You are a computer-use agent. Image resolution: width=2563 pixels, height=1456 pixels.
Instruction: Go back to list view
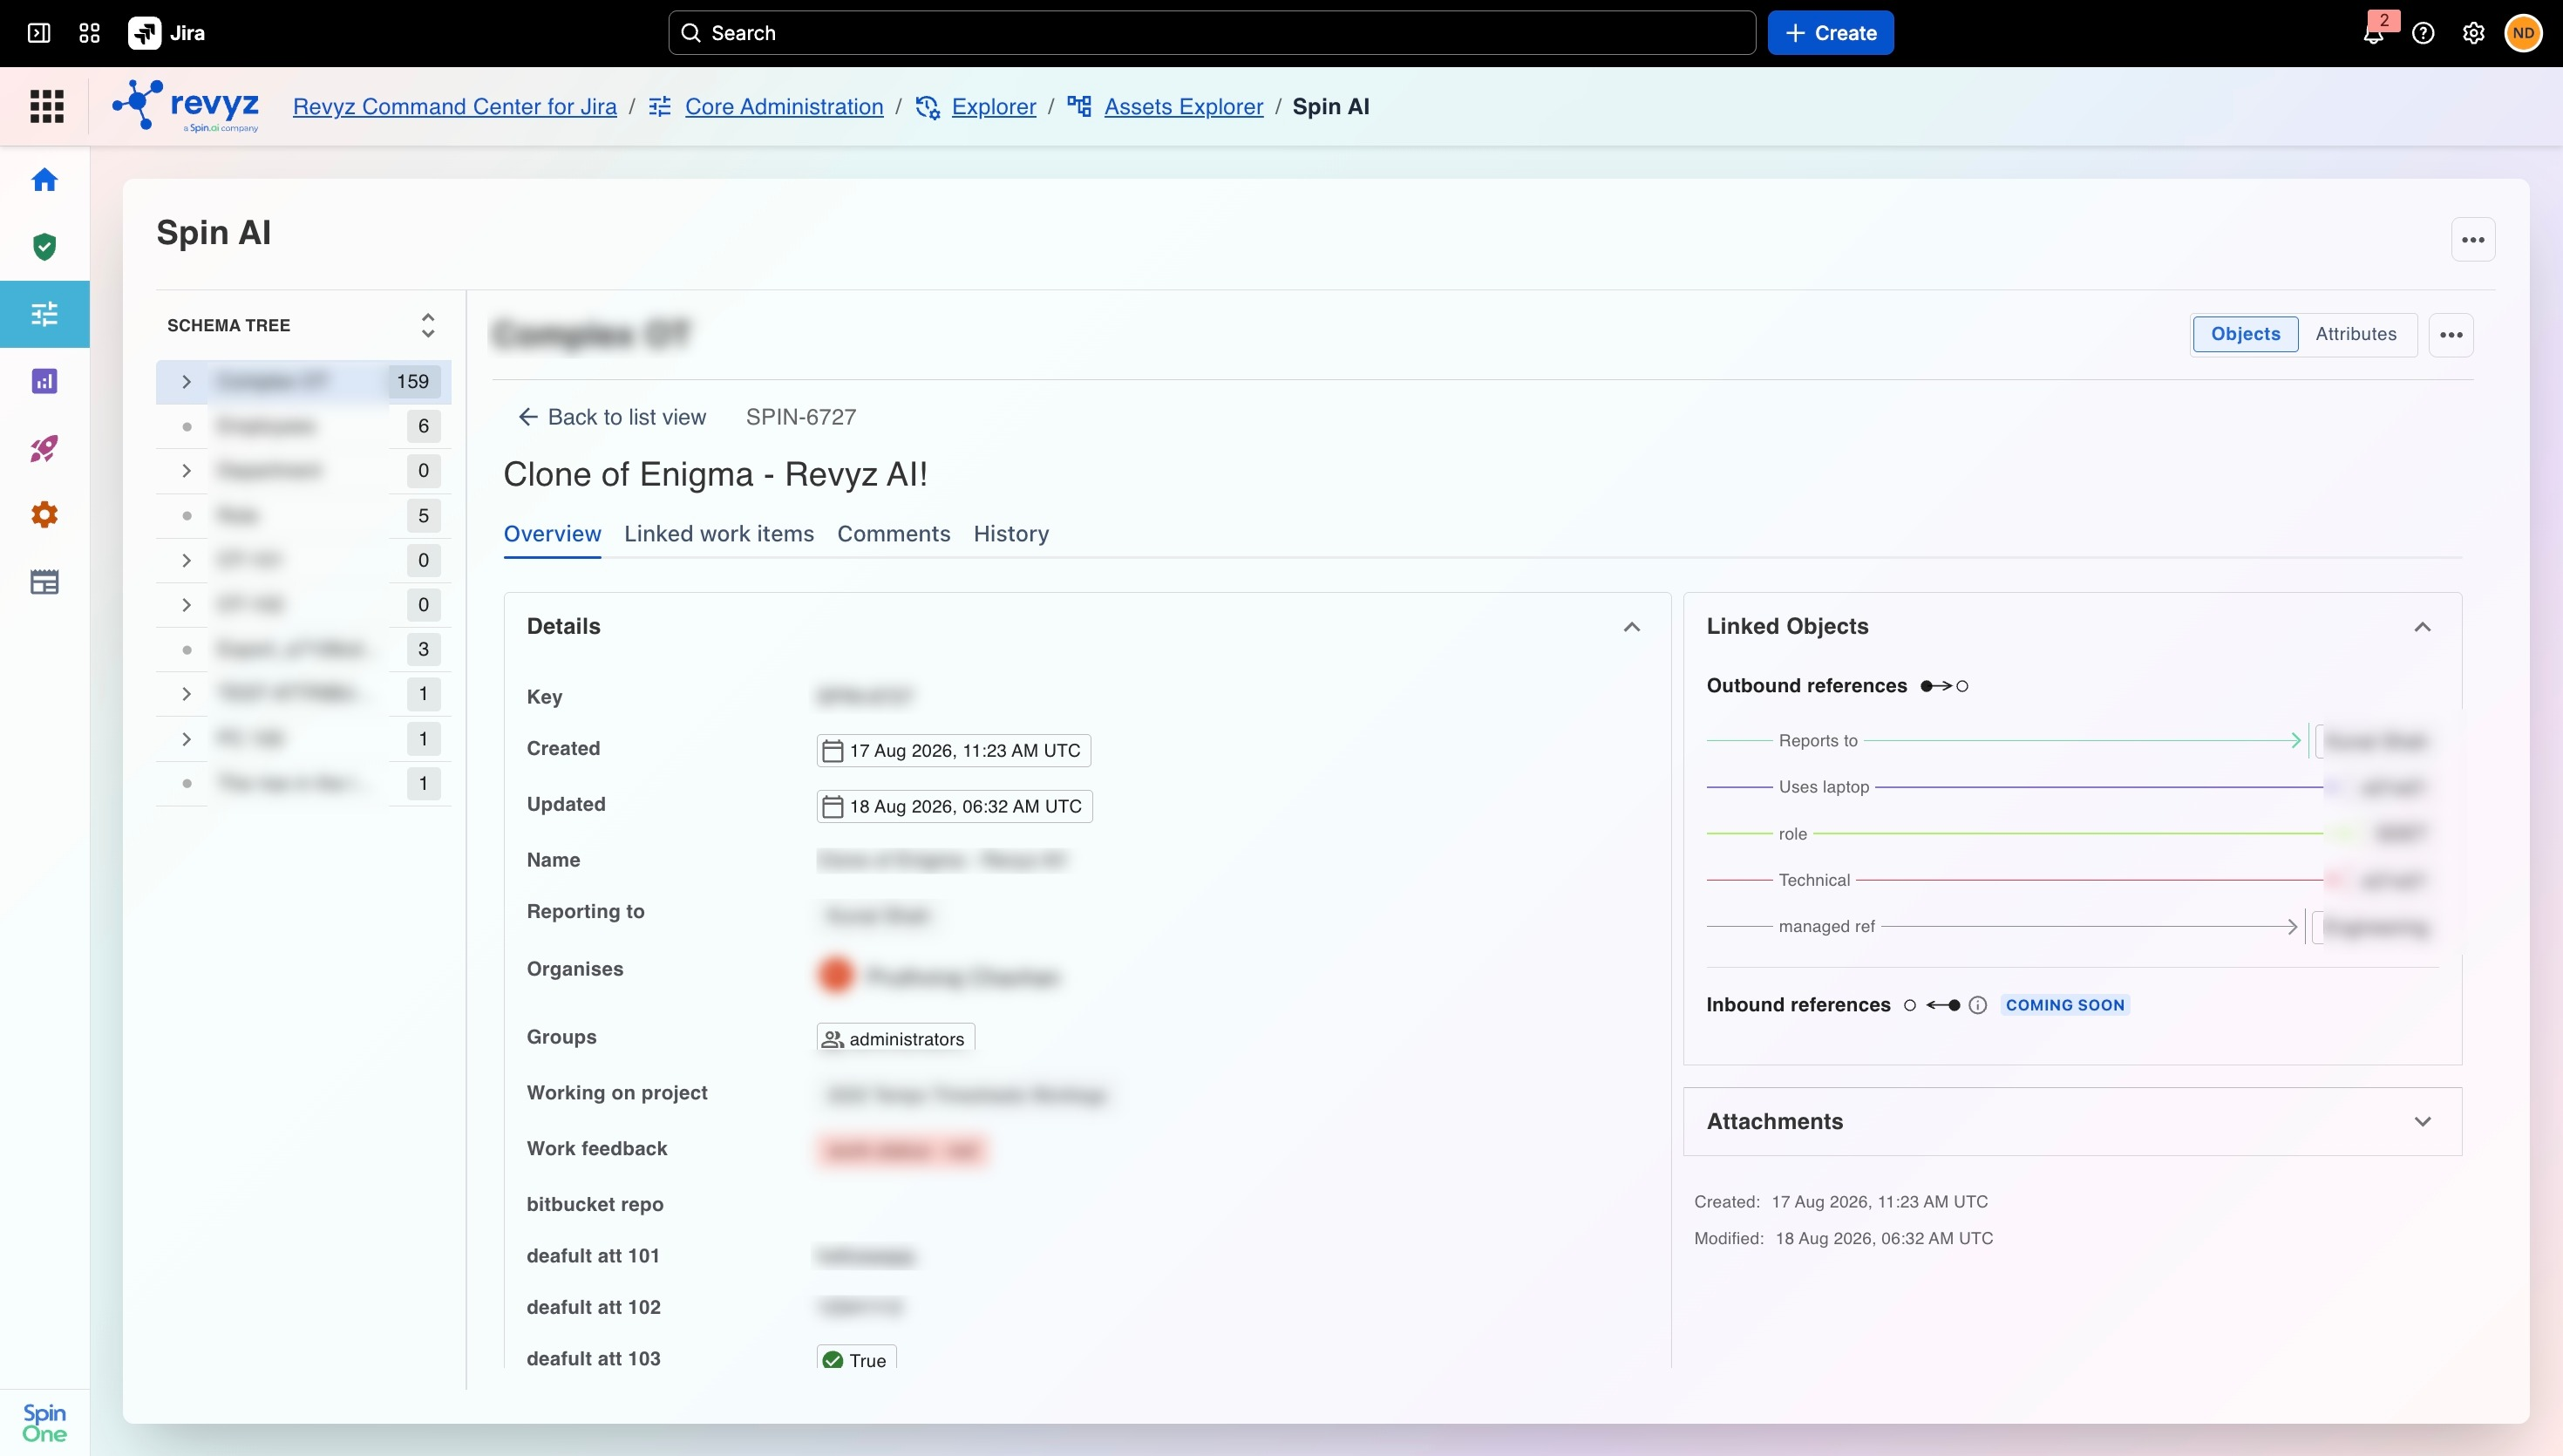611,417
